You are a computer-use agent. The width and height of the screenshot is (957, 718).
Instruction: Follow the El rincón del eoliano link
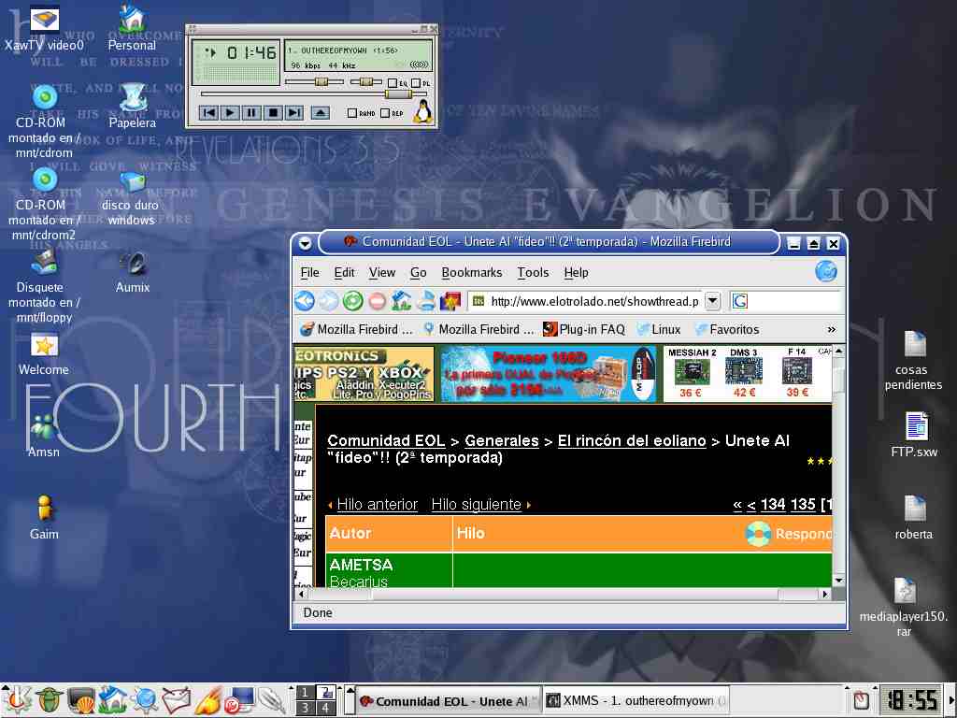click(632, 441)
